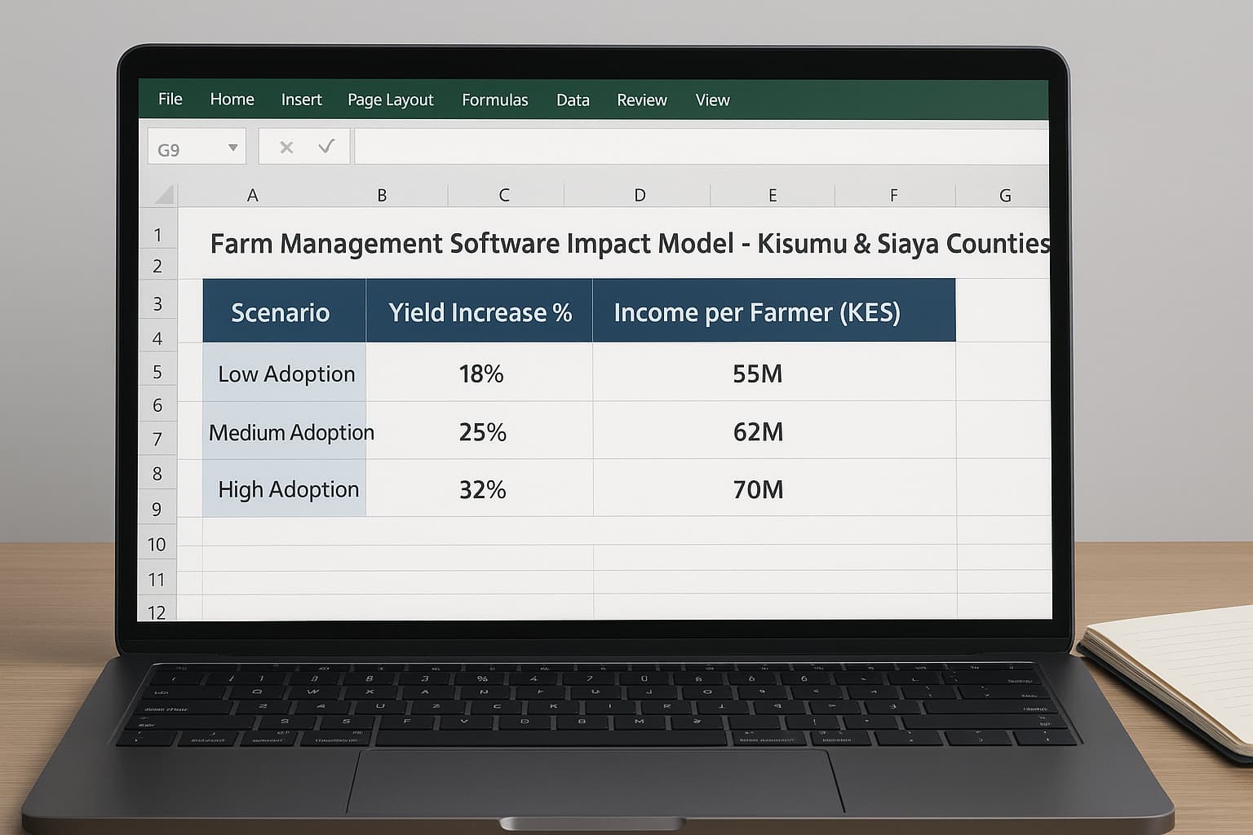Screen dimensions: 1253x835
Task: Open the Insert tab
Action: point(301,99)
